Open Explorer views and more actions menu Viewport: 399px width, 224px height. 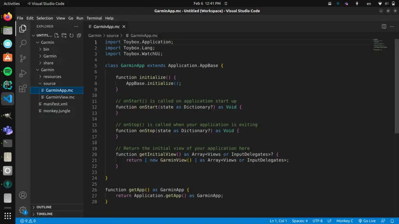(x=76, y=26)
